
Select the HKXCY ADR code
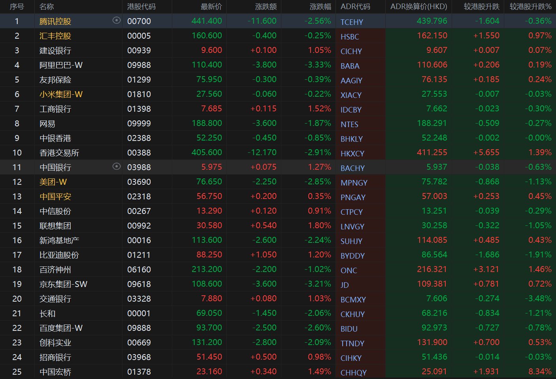pyautogui.click(x=352, y=154)
